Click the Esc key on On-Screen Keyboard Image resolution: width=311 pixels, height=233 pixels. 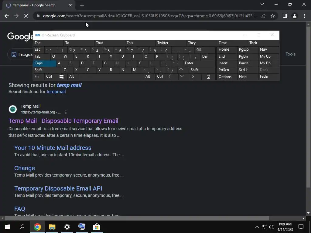click(39, 49)
